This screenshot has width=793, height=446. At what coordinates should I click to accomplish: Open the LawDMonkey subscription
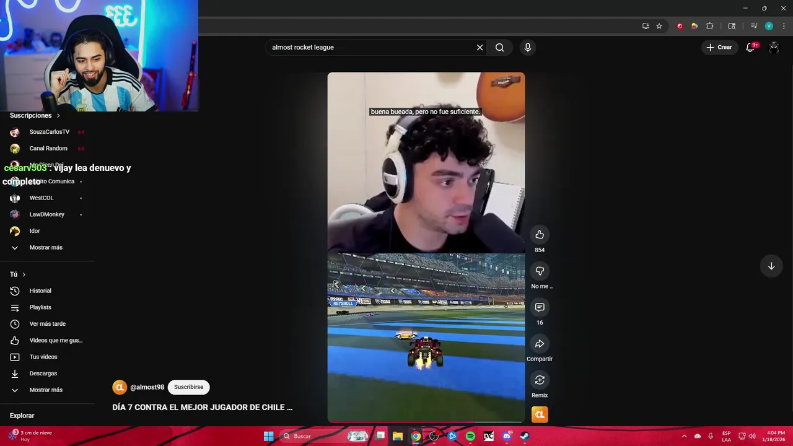click(48, 214)
